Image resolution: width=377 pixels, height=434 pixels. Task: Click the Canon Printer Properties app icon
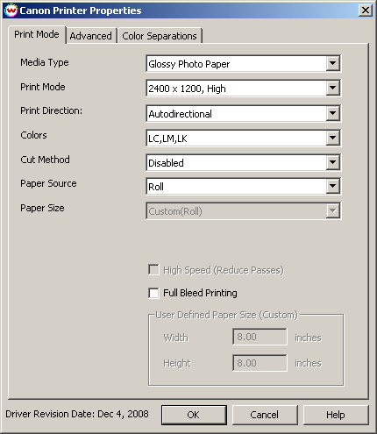[x=11, y=11]
